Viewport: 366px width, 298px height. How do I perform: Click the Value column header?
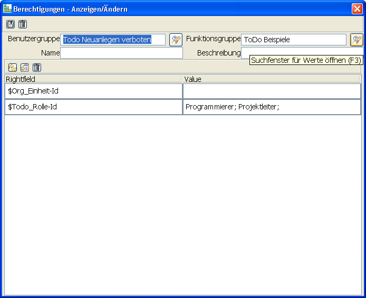coord(271,79)
